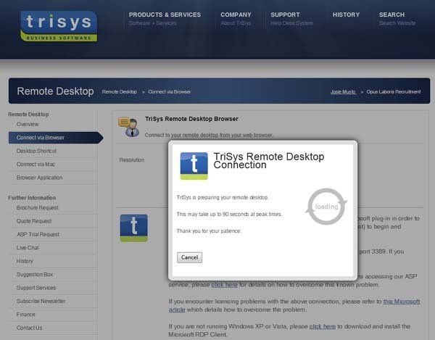Click 'This may take up to 90 seconds' text
Screen dimensions: 435x340
229,214
